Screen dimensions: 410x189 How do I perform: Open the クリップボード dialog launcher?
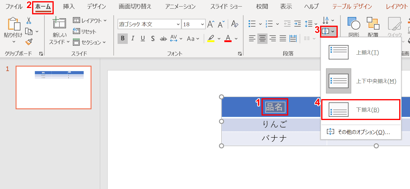click(41, 54)
